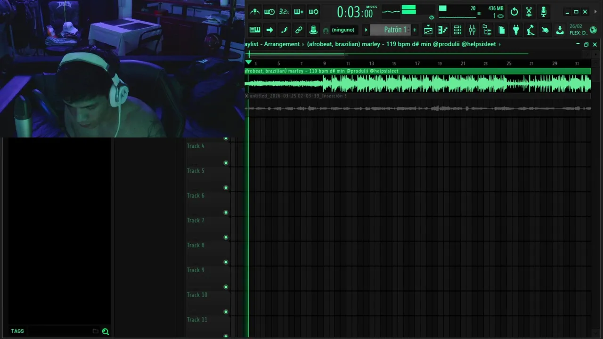Viewport: 603px width, 339px height.
Task: Click the pointing hand help icon
Action: [x=545, y=30]
